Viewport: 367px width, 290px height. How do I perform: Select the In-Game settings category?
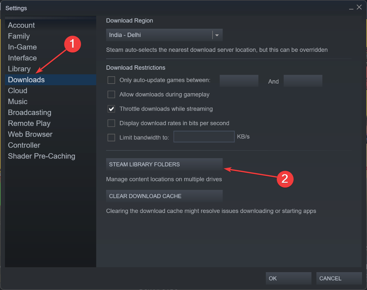click(x=22, y=47)
